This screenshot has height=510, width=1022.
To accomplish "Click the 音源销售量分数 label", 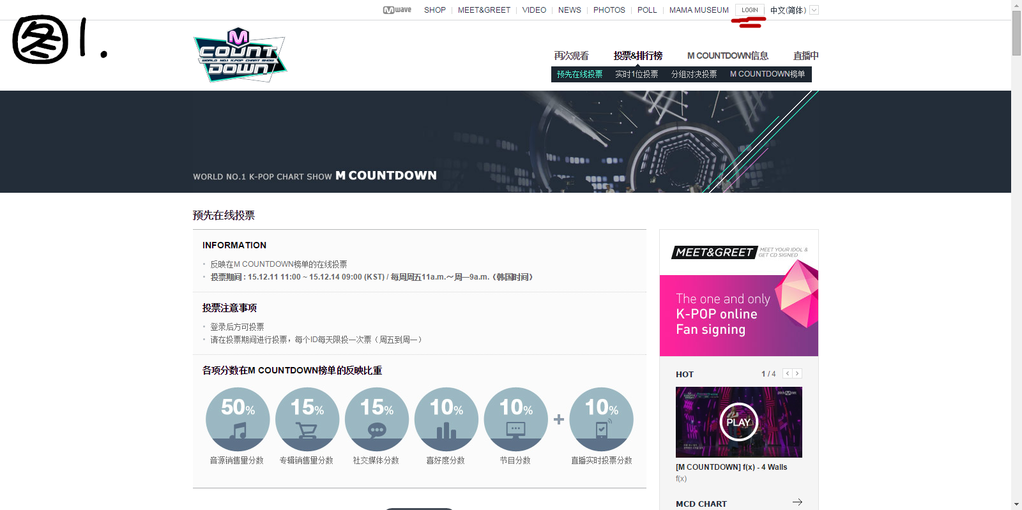I will [x=237, y=460].
